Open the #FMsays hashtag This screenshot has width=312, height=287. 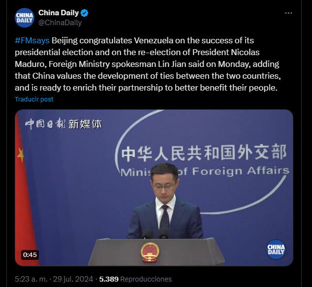click(32, 40)
